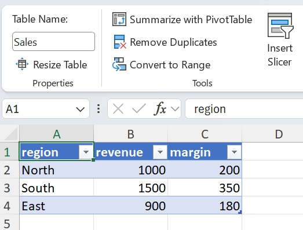Click the Summarize with PivotTable label
The height and width of the screenshot is (230, 303).
(x=191, y=20)
